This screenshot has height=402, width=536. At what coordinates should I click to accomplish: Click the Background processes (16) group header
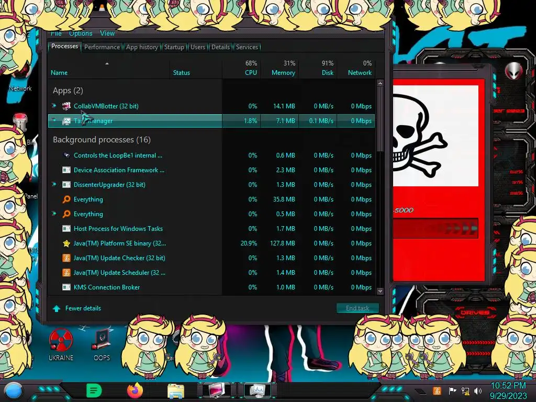102,140
